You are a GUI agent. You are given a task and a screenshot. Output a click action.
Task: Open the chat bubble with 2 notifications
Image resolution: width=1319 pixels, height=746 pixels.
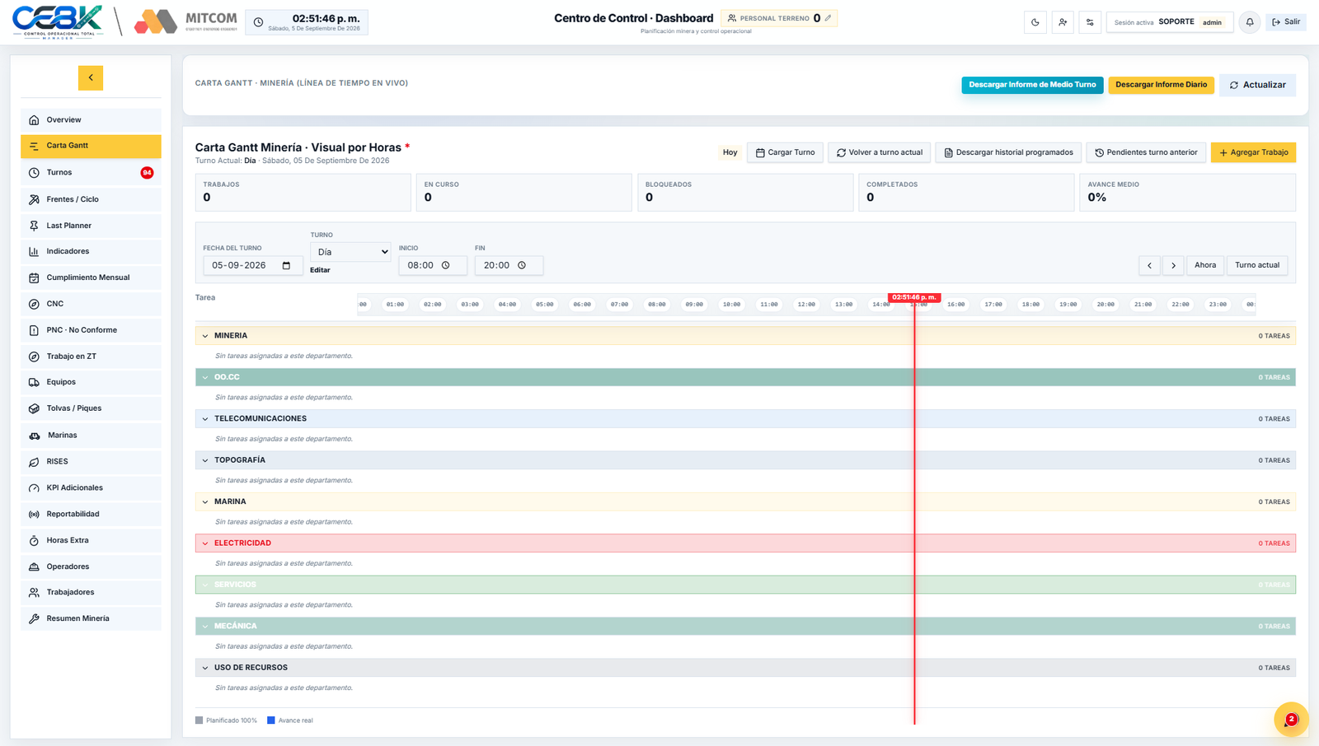tap(1291, 720)
